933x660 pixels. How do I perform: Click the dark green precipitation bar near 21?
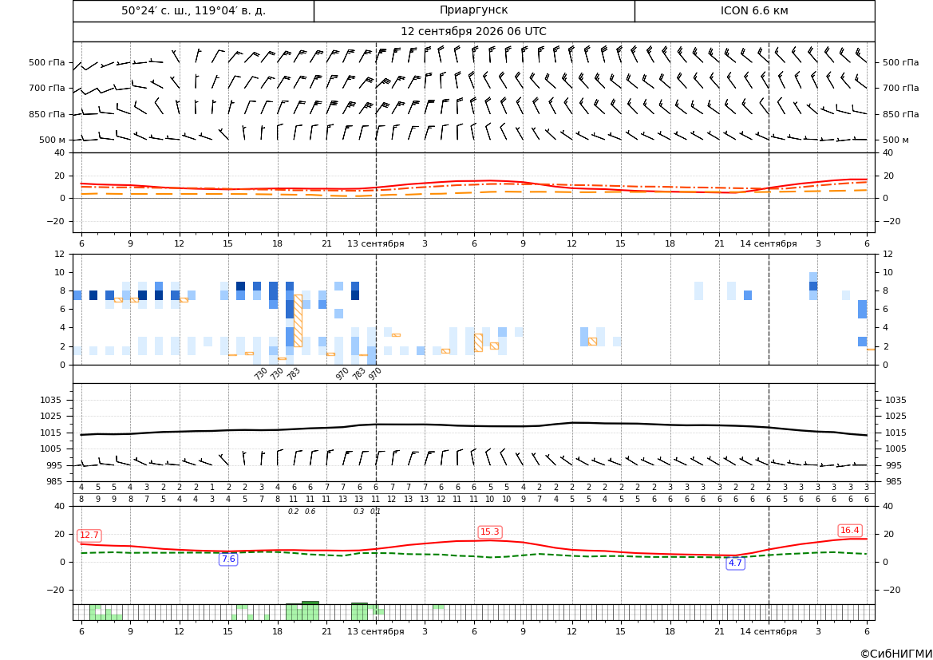[x=310, y=603]
